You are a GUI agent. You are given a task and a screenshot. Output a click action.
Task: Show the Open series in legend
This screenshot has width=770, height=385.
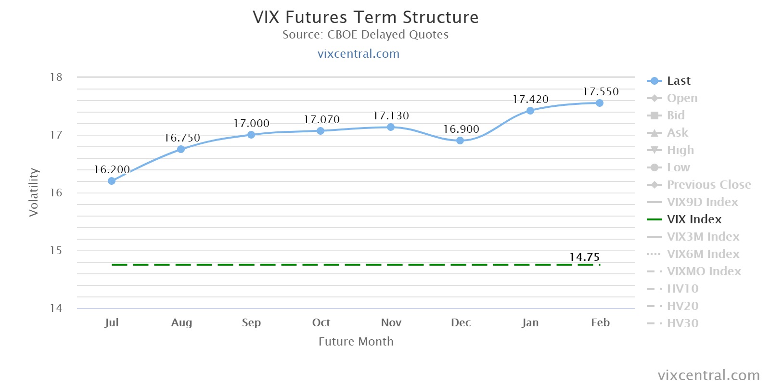click(x=681, y=98)
